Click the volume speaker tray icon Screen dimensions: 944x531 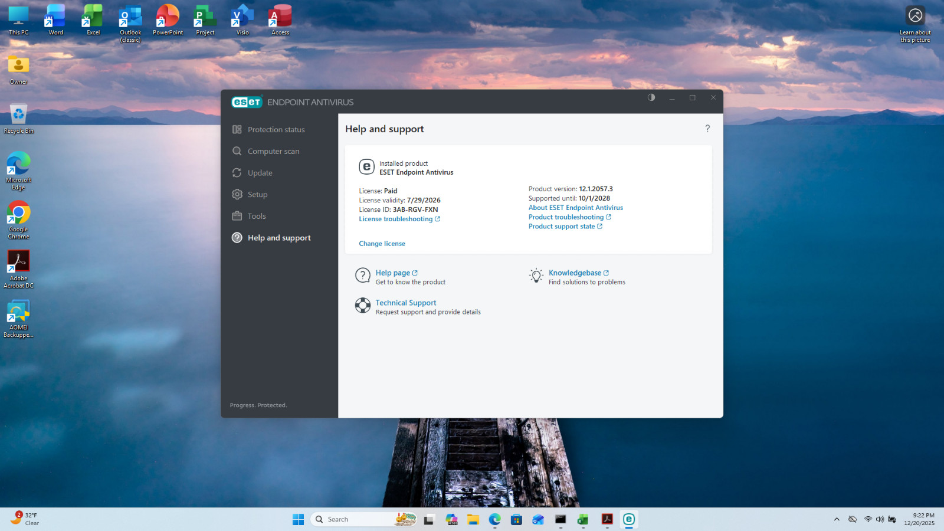880,519
